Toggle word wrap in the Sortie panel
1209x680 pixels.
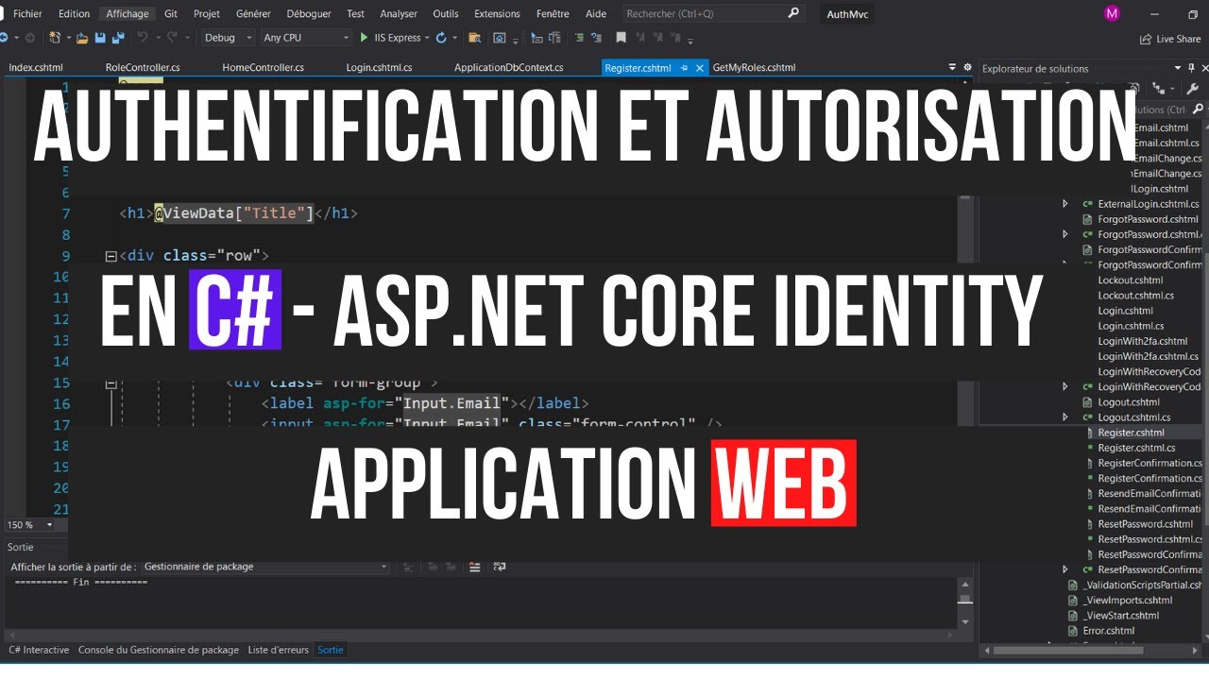(x=500, y=567)
